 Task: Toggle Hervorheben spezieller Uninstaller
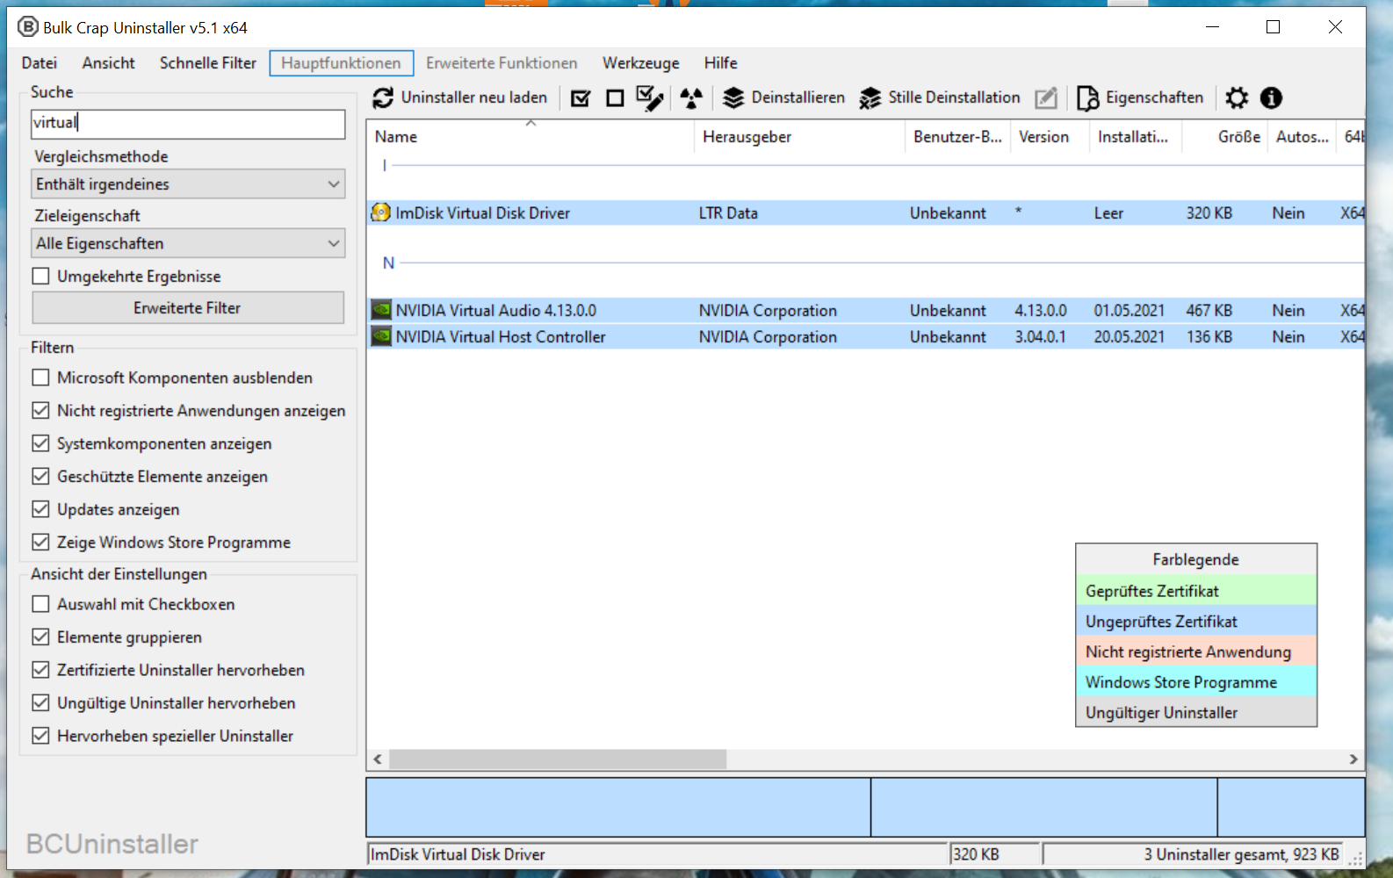40,736
